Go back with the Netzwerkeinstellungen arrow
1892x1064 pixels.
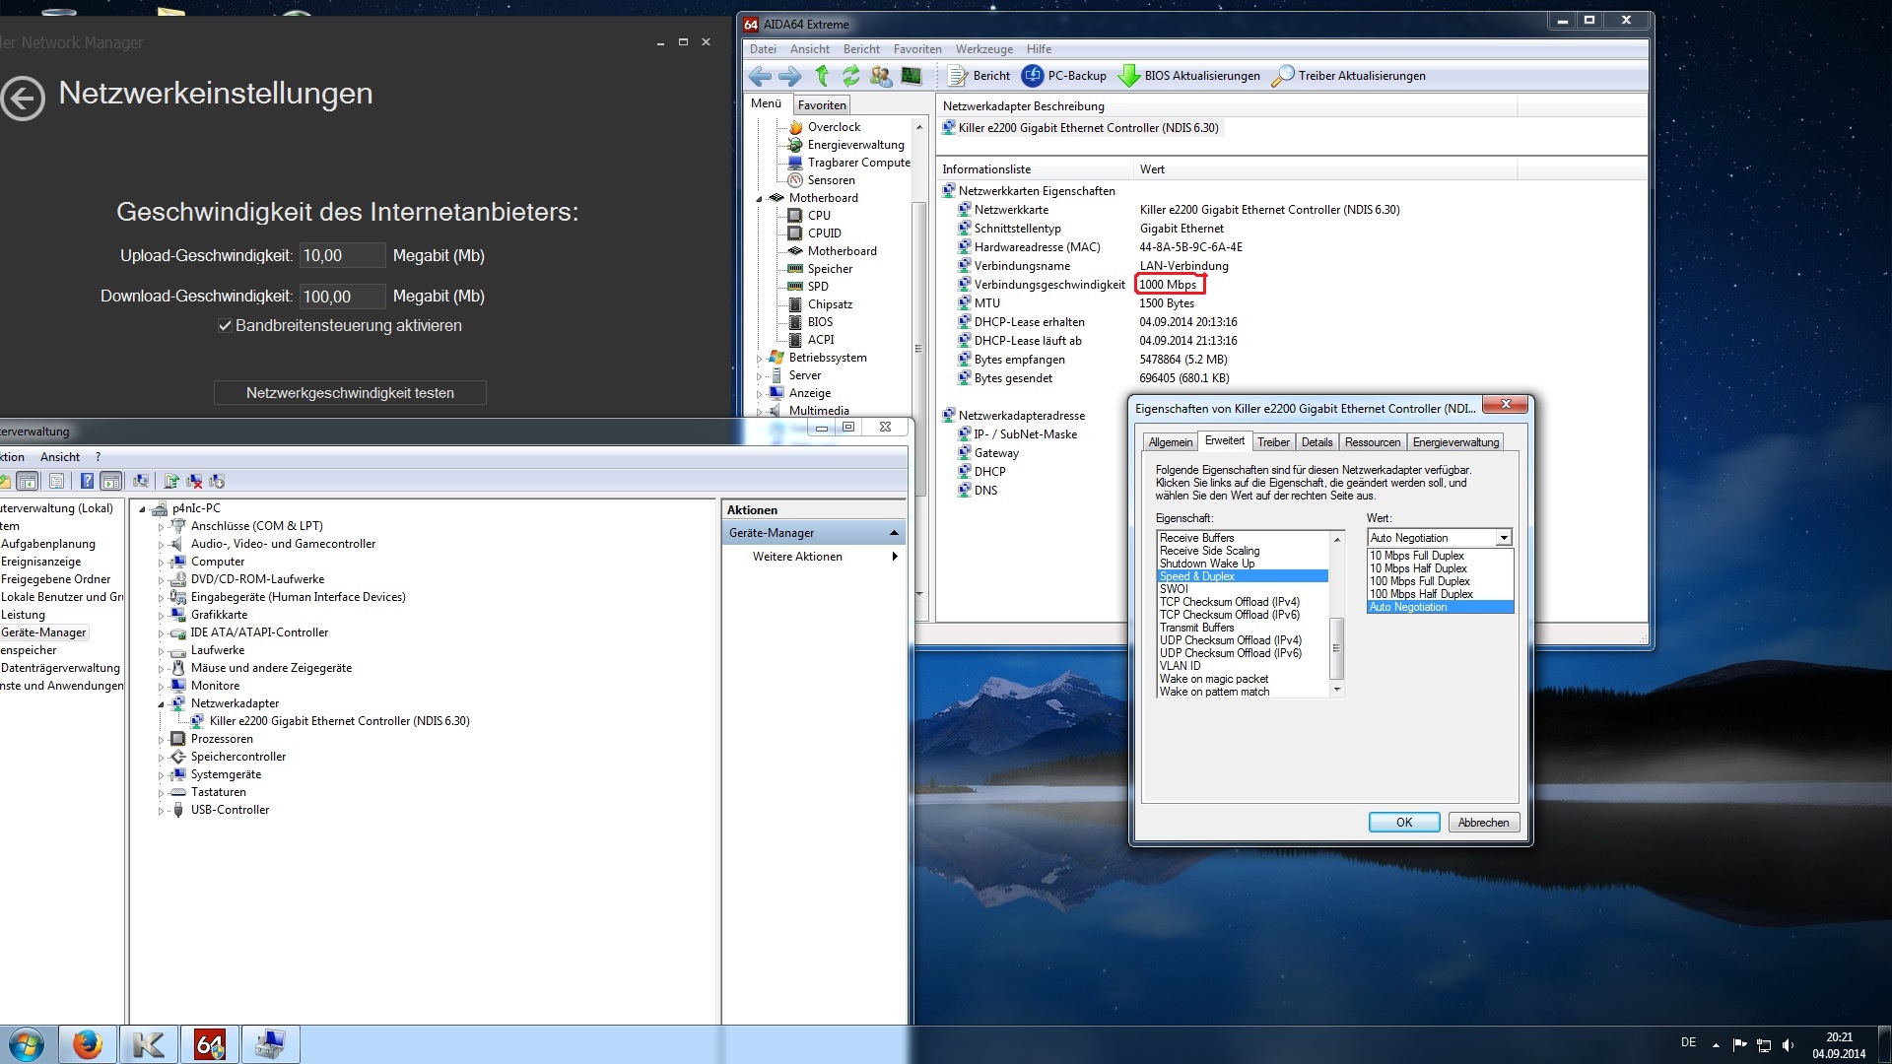coord(24,98)
